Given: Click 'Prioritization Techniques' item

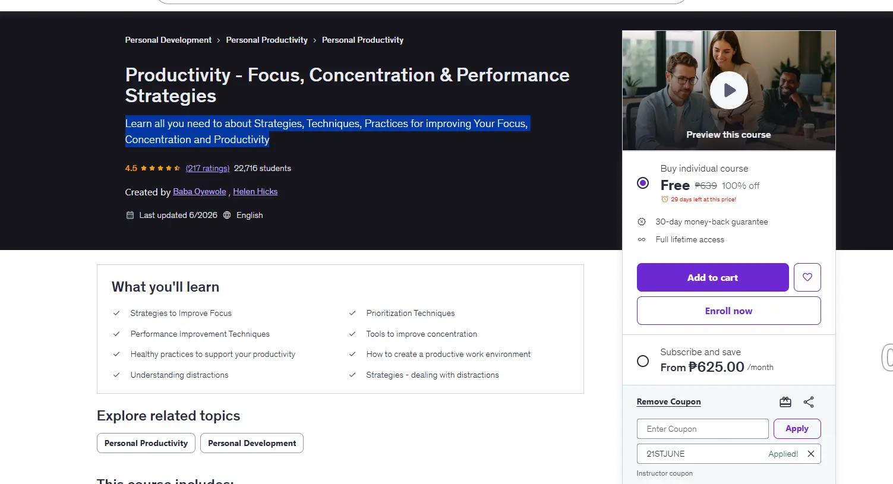Looking at the screenshot, I should pos(411,314).
